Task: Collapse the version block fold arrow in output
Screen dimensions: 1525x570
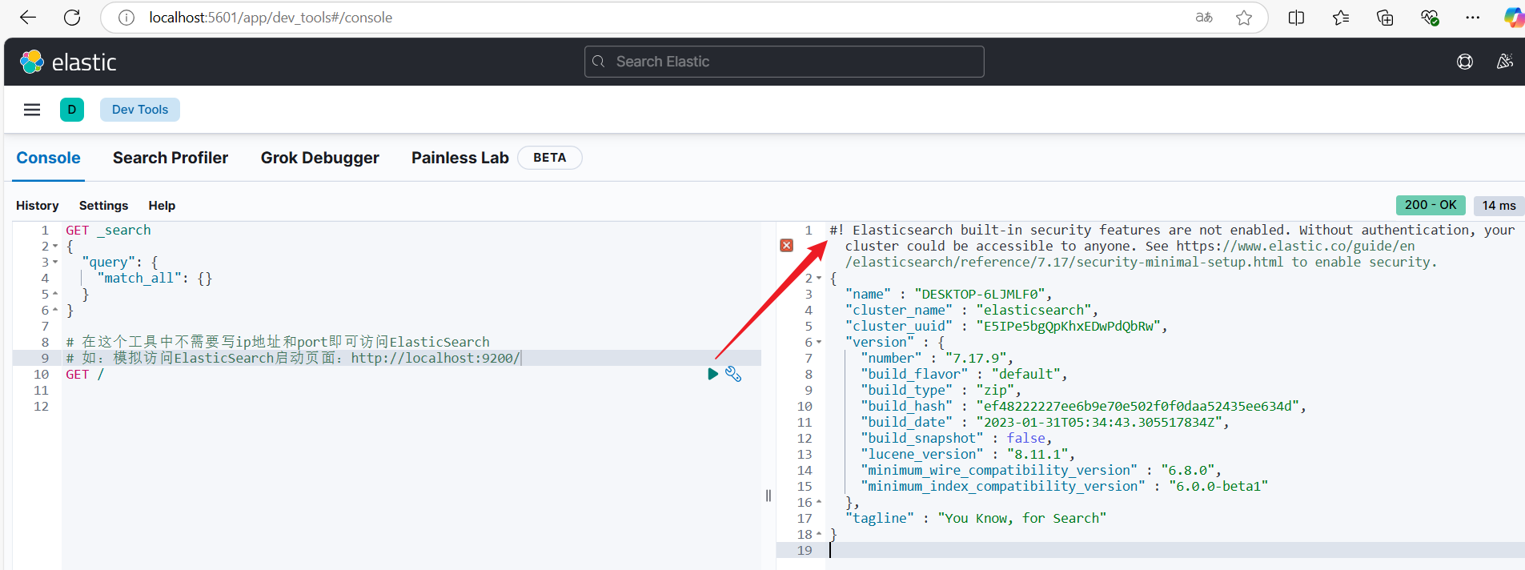Action: (819, 342)
